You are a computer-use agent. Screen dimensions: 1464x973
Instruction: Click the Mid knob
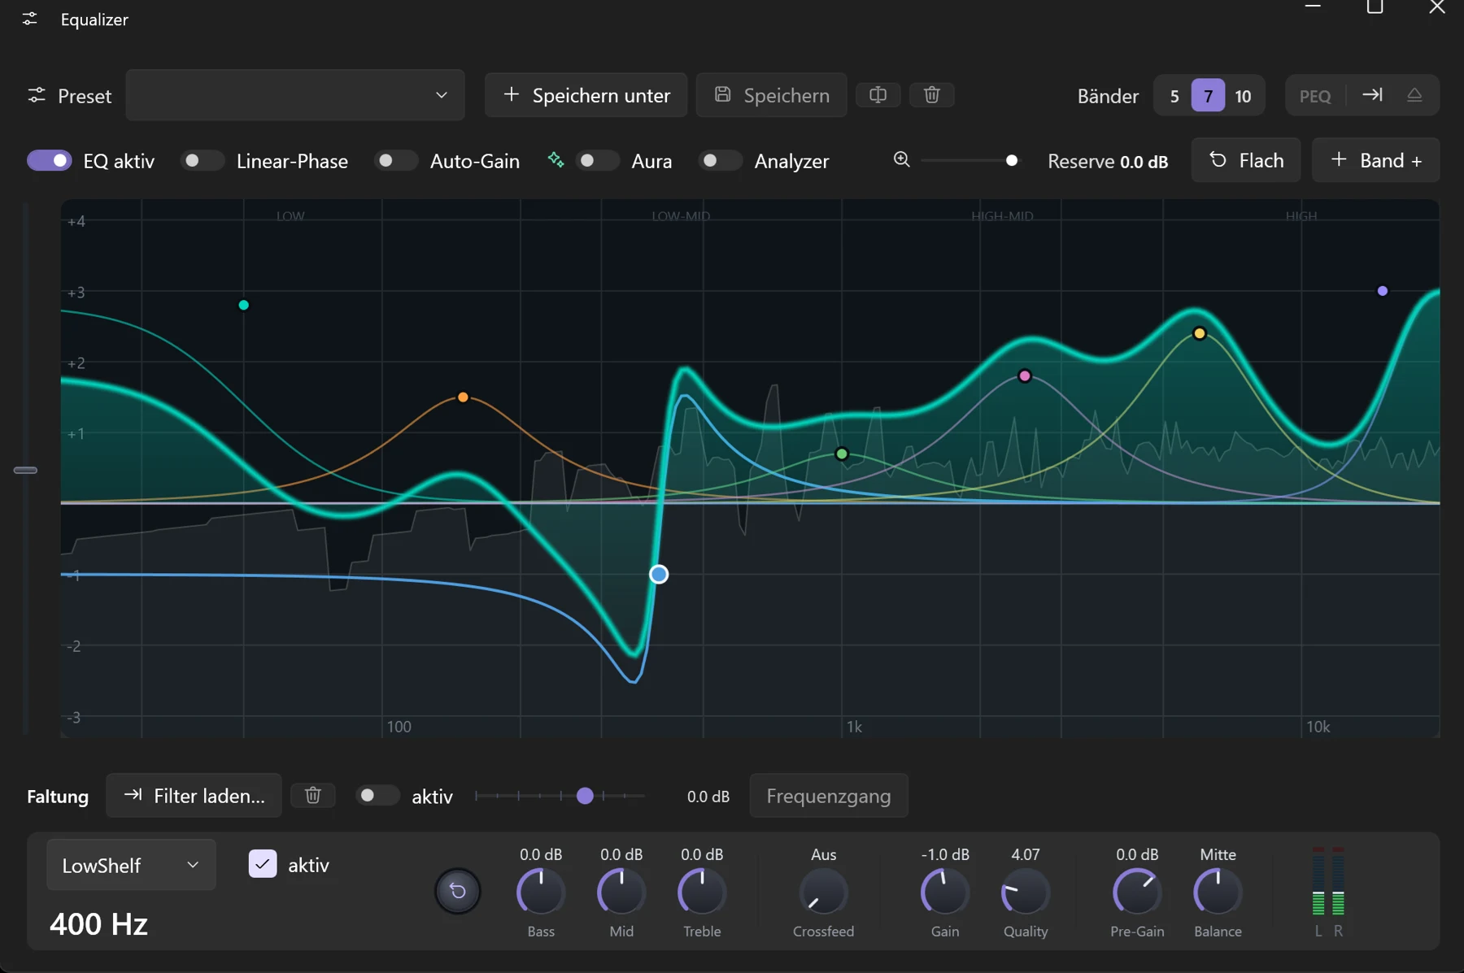coord(621,892)
